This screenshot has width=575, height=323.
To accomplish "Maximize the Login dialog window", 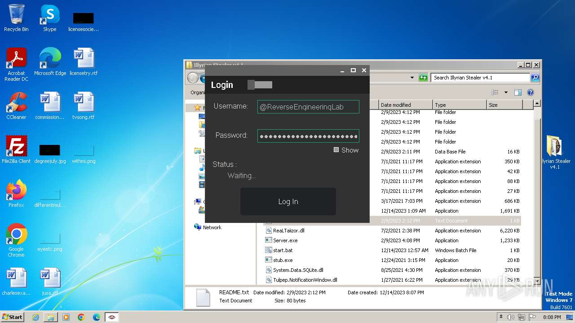I will (353, 70).
